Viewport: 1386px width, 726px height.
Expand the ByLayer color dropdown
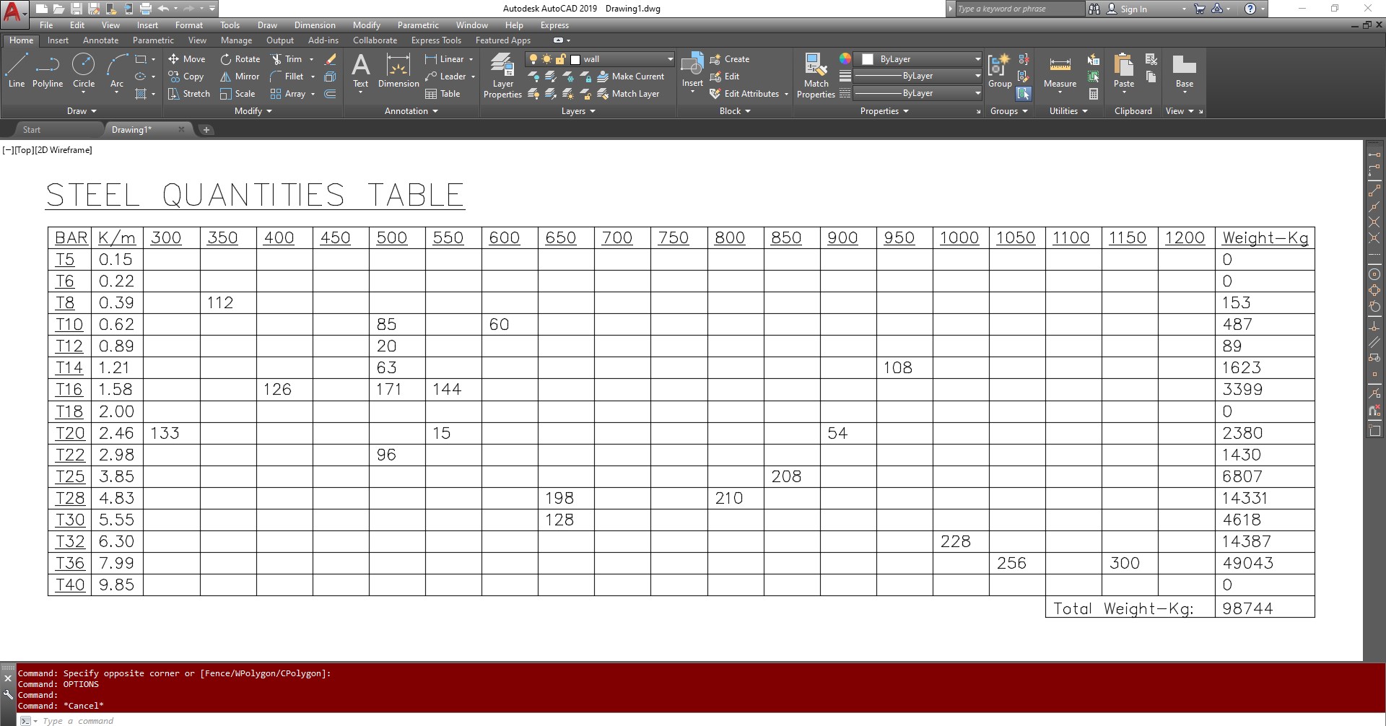click(x=977, y=59)
